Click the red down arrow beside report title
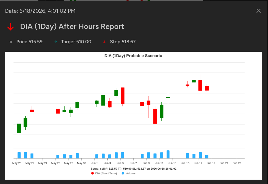Viewport: 268px width, 184px height. (x=10, y=27)
